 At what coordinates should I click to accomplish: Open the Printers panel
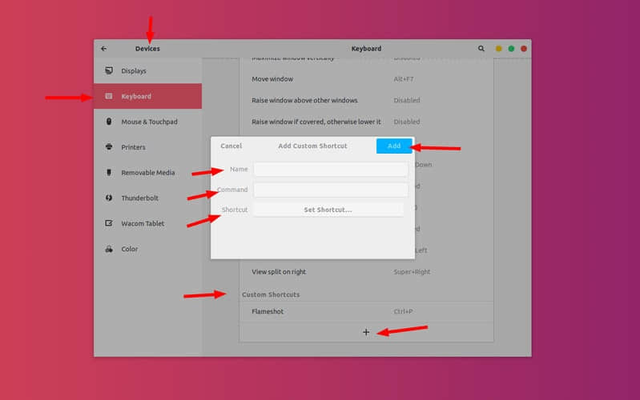pos(147,146)
